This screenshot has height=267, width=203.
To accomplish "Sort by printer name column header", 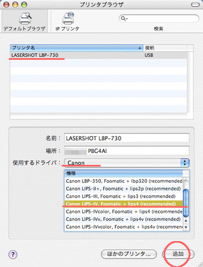I will tap(77, 48).
